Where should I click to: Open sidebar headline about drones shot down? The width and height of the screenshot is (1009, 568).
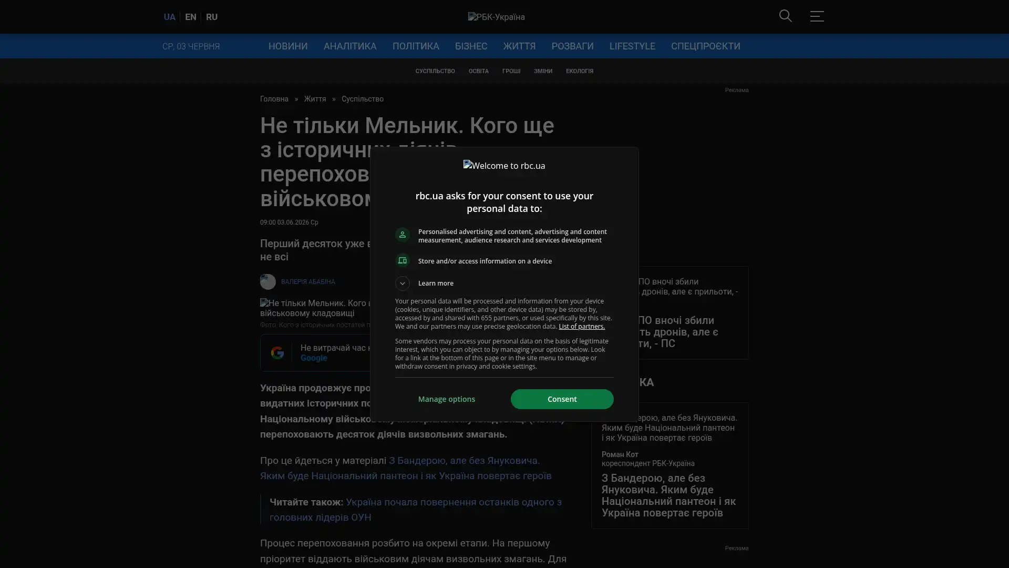[678, 332]
